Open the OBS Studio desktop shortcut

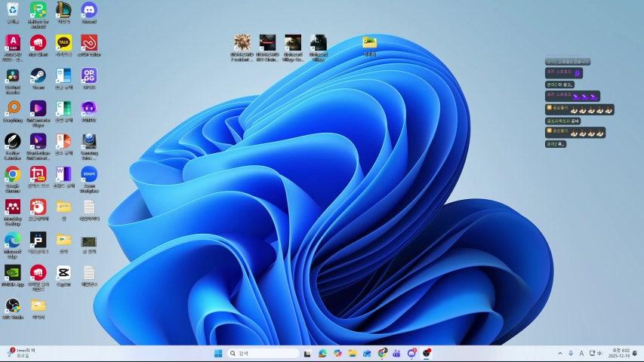tap(12, 305)
